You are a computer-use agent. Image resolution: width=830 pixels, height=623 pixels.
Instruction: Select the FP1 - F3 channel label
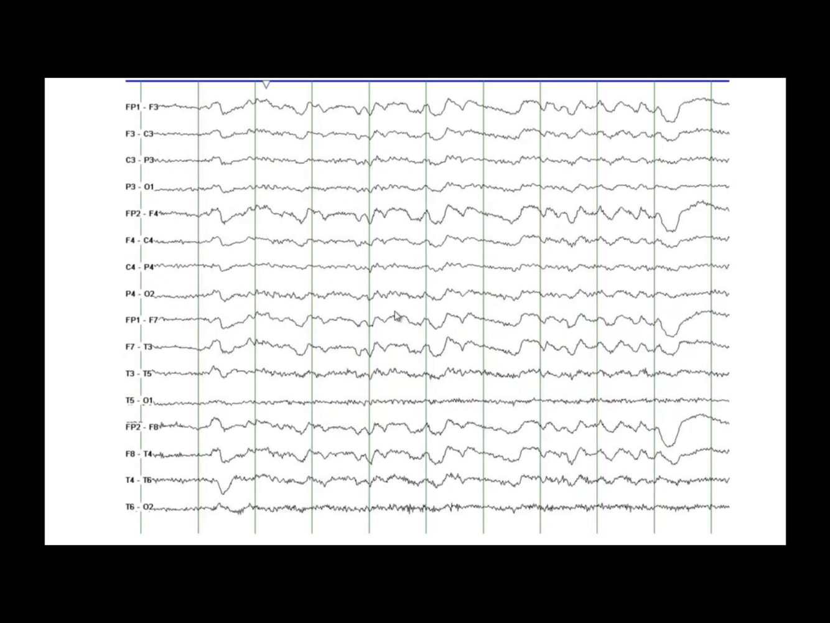(x=142, y=107)
